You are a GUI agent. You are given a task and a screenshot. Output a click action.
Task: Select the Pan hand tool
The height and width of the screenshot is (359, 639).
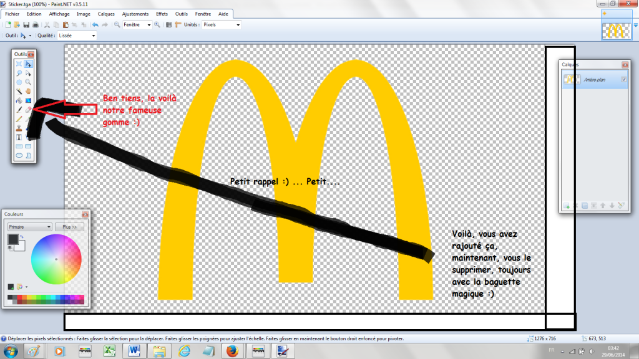click(x=28, y=91)
